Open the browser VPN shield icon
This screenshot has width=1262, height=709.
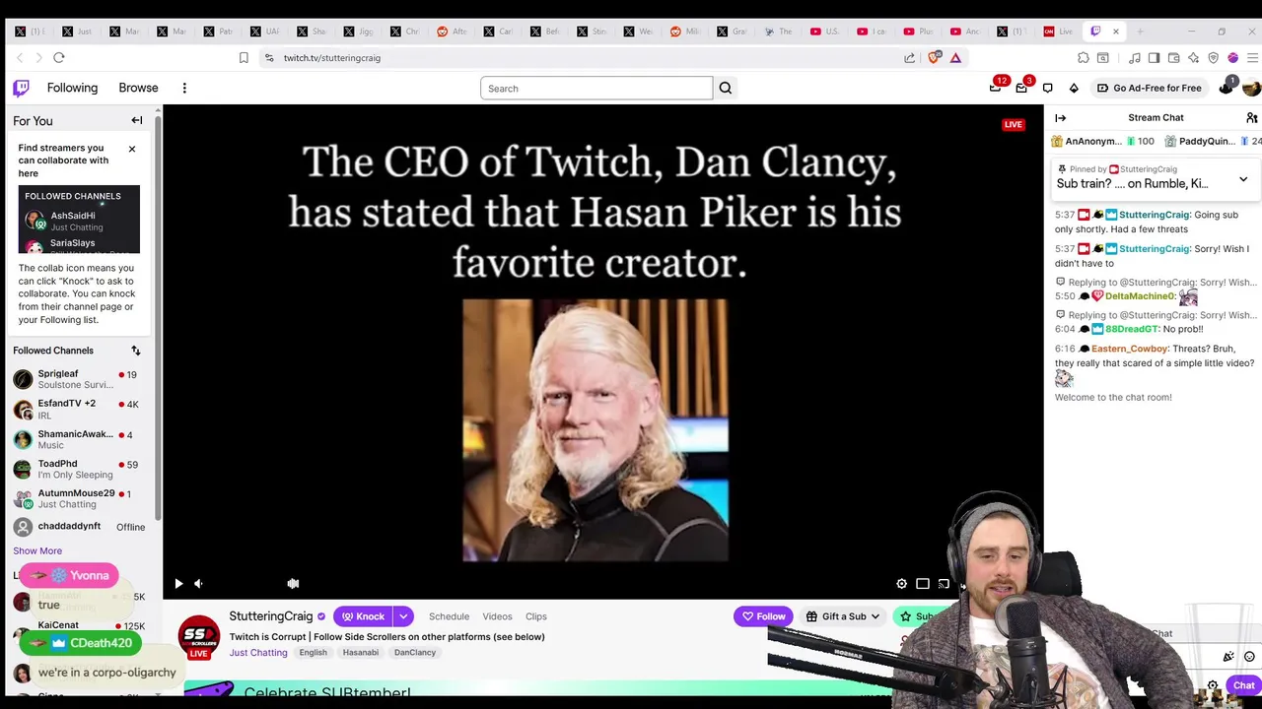tap(1213, 58)
